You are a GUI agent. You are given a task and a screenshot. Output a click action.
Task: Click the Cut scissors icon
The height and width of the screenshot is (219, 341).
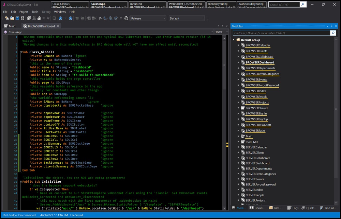[x=34, y=18]
